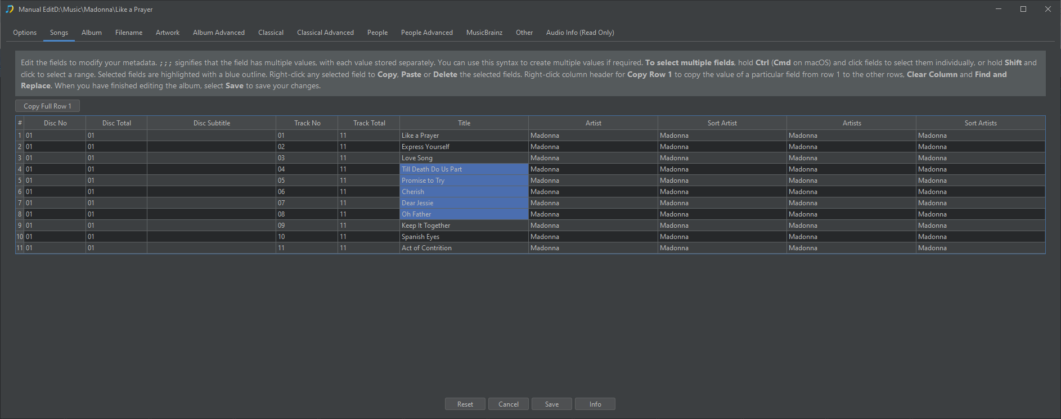Click the Sort Artist column header

point(722,123)
